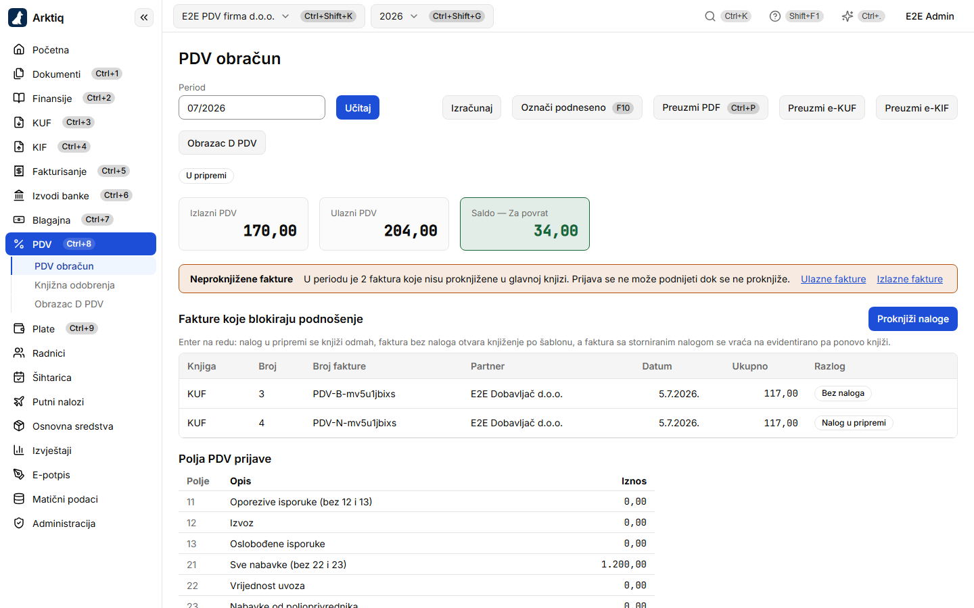The height and width of the screenshot is (608, 974).
Task: Click the Izvještaji chart icon
Action: click(x=19, y=451)
